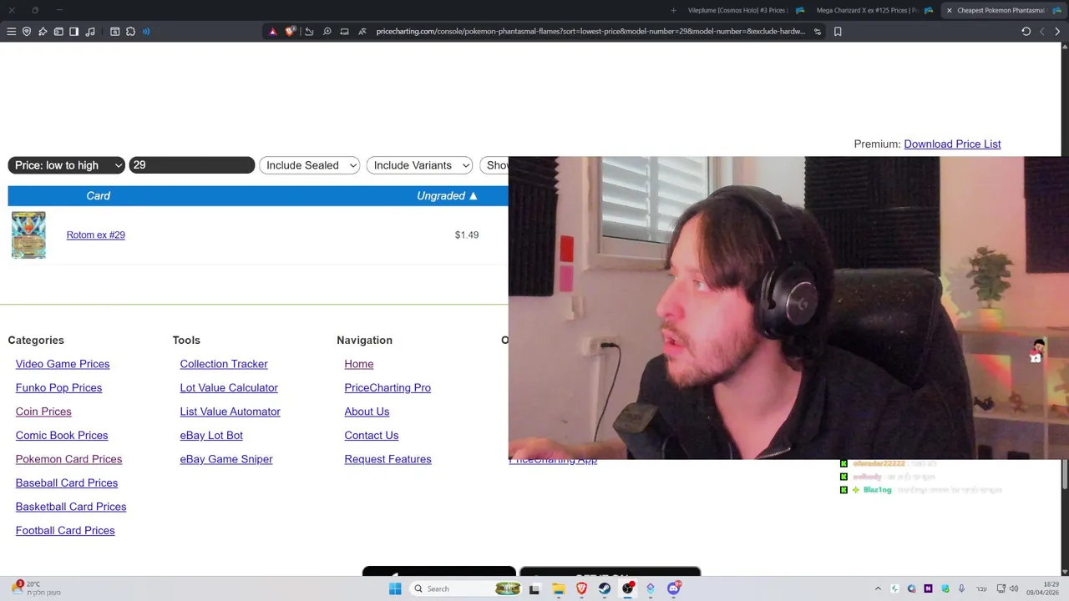The height and width of the screenshot is (601, 1069).
Task: Go forward with the right chevron
Action: pos(1057,32)
